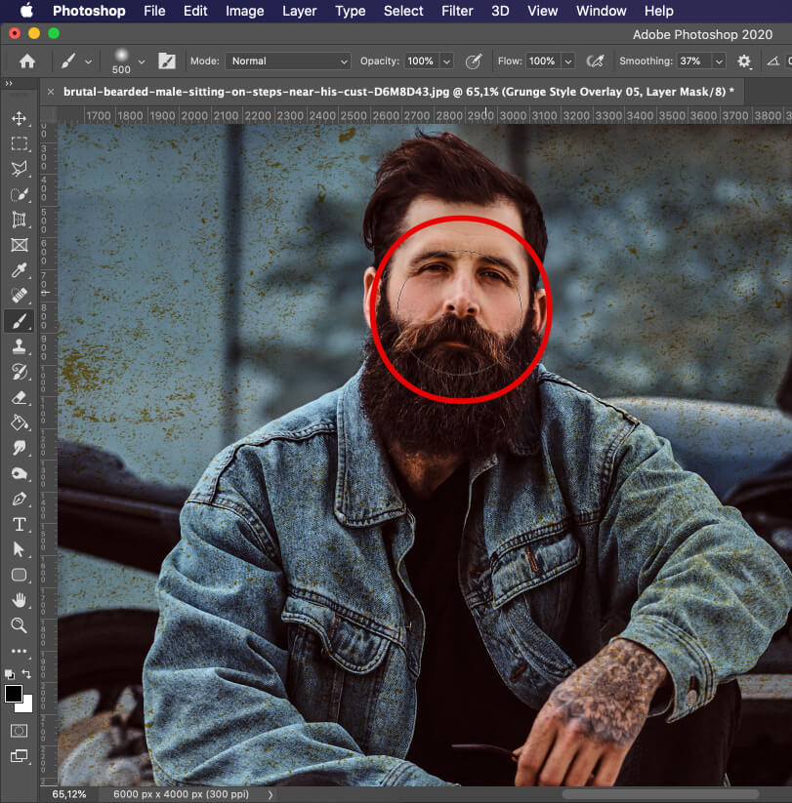
Task: Enter Quick Mask mode
Action: point(20,729)
